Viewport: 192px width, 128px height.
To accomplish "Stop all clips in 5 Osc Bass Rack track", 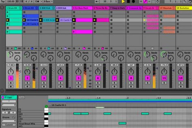I will coord(74,48).
